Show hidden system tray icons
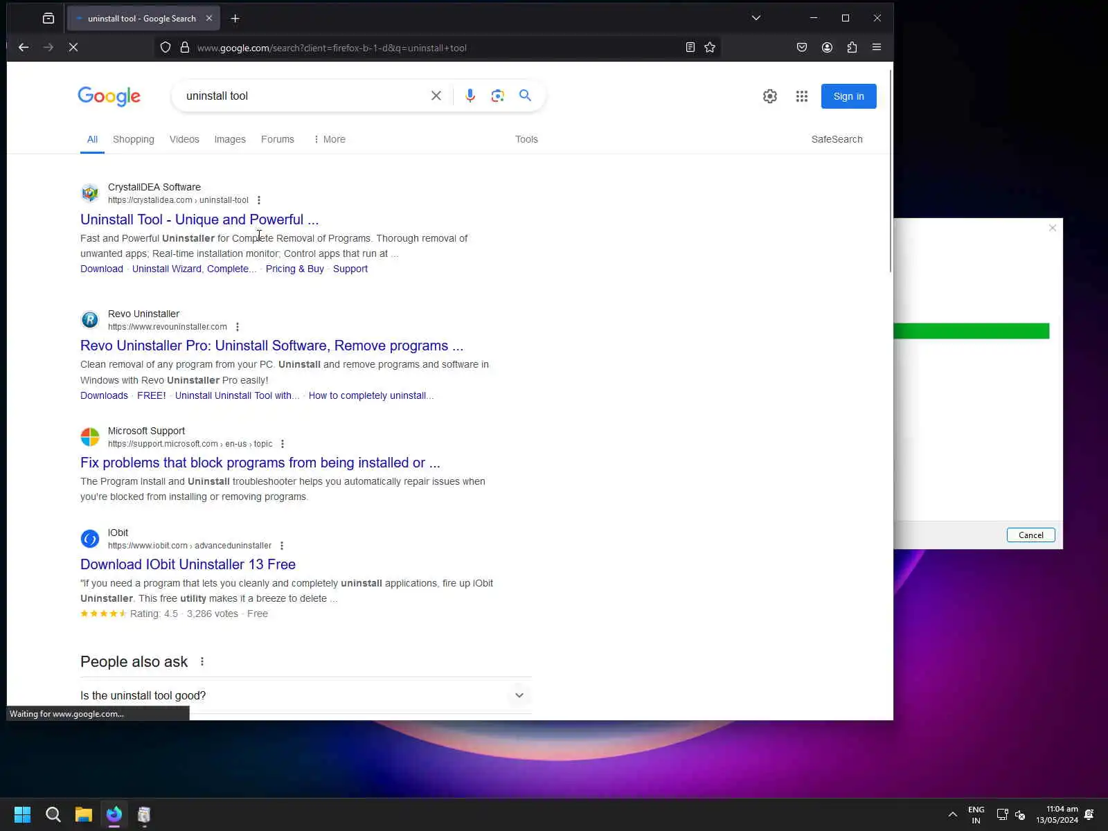 953,814
